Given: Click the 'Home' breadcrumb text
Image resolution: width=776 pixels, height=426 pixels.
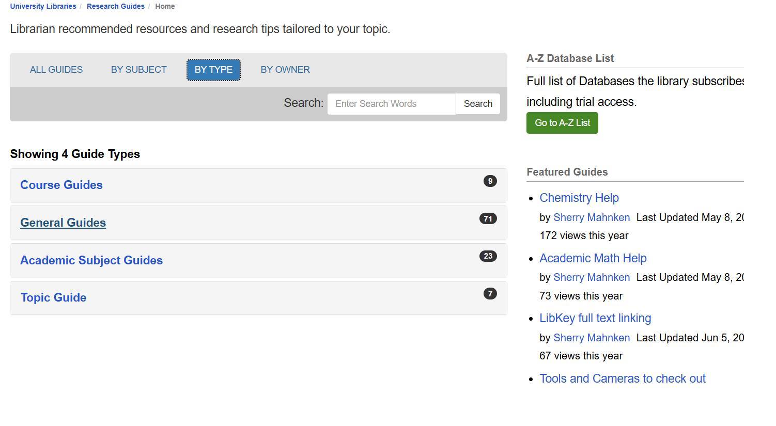Looking at the screenshot, I should 165,6.
